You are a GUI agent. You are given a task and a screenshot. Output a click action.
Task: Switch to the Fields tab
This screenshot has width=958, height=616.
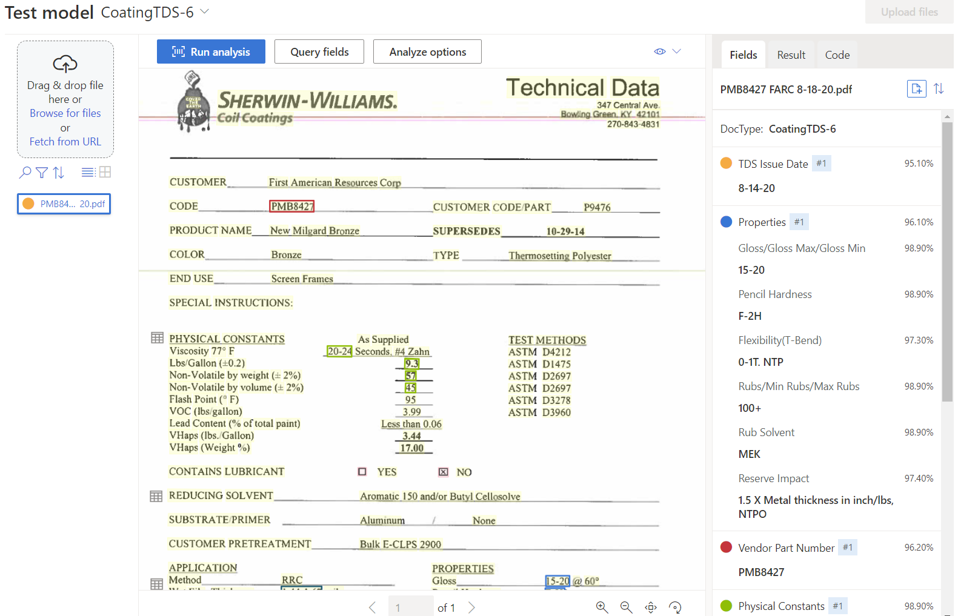(743, 55)
